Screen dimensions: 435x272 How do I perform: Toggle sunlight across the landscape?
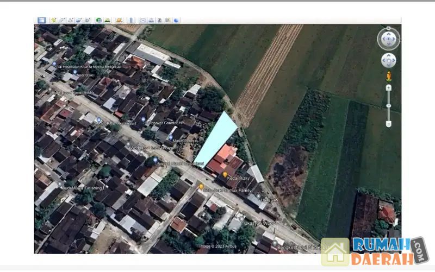click(108, 20)
